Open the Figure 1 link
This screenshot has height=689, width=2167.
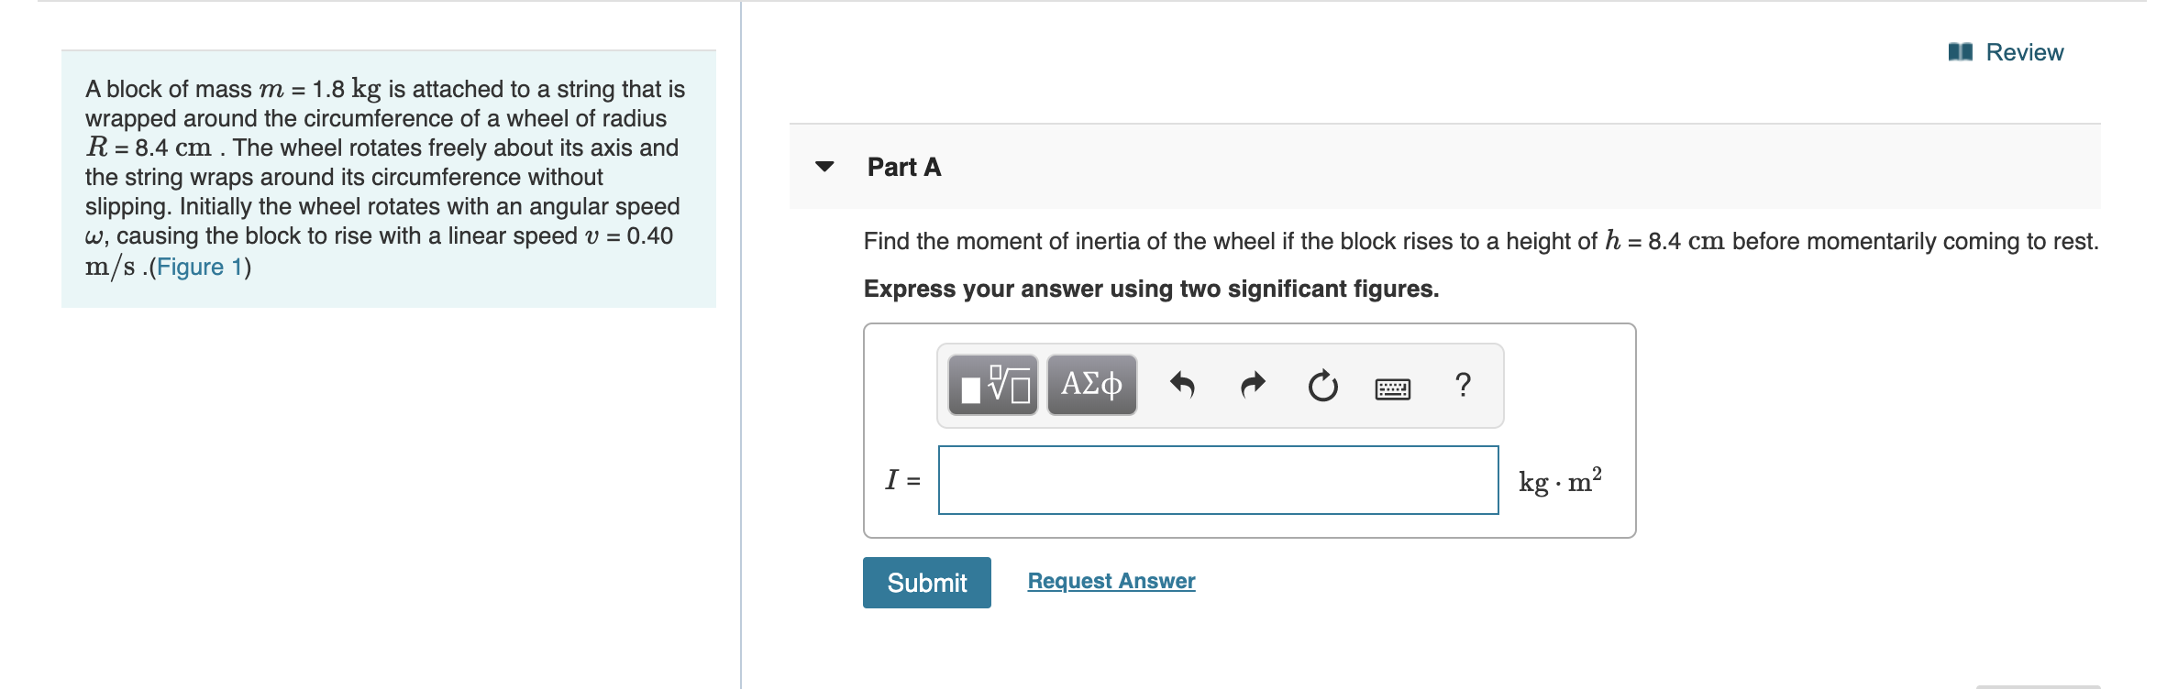click(200, 267)
